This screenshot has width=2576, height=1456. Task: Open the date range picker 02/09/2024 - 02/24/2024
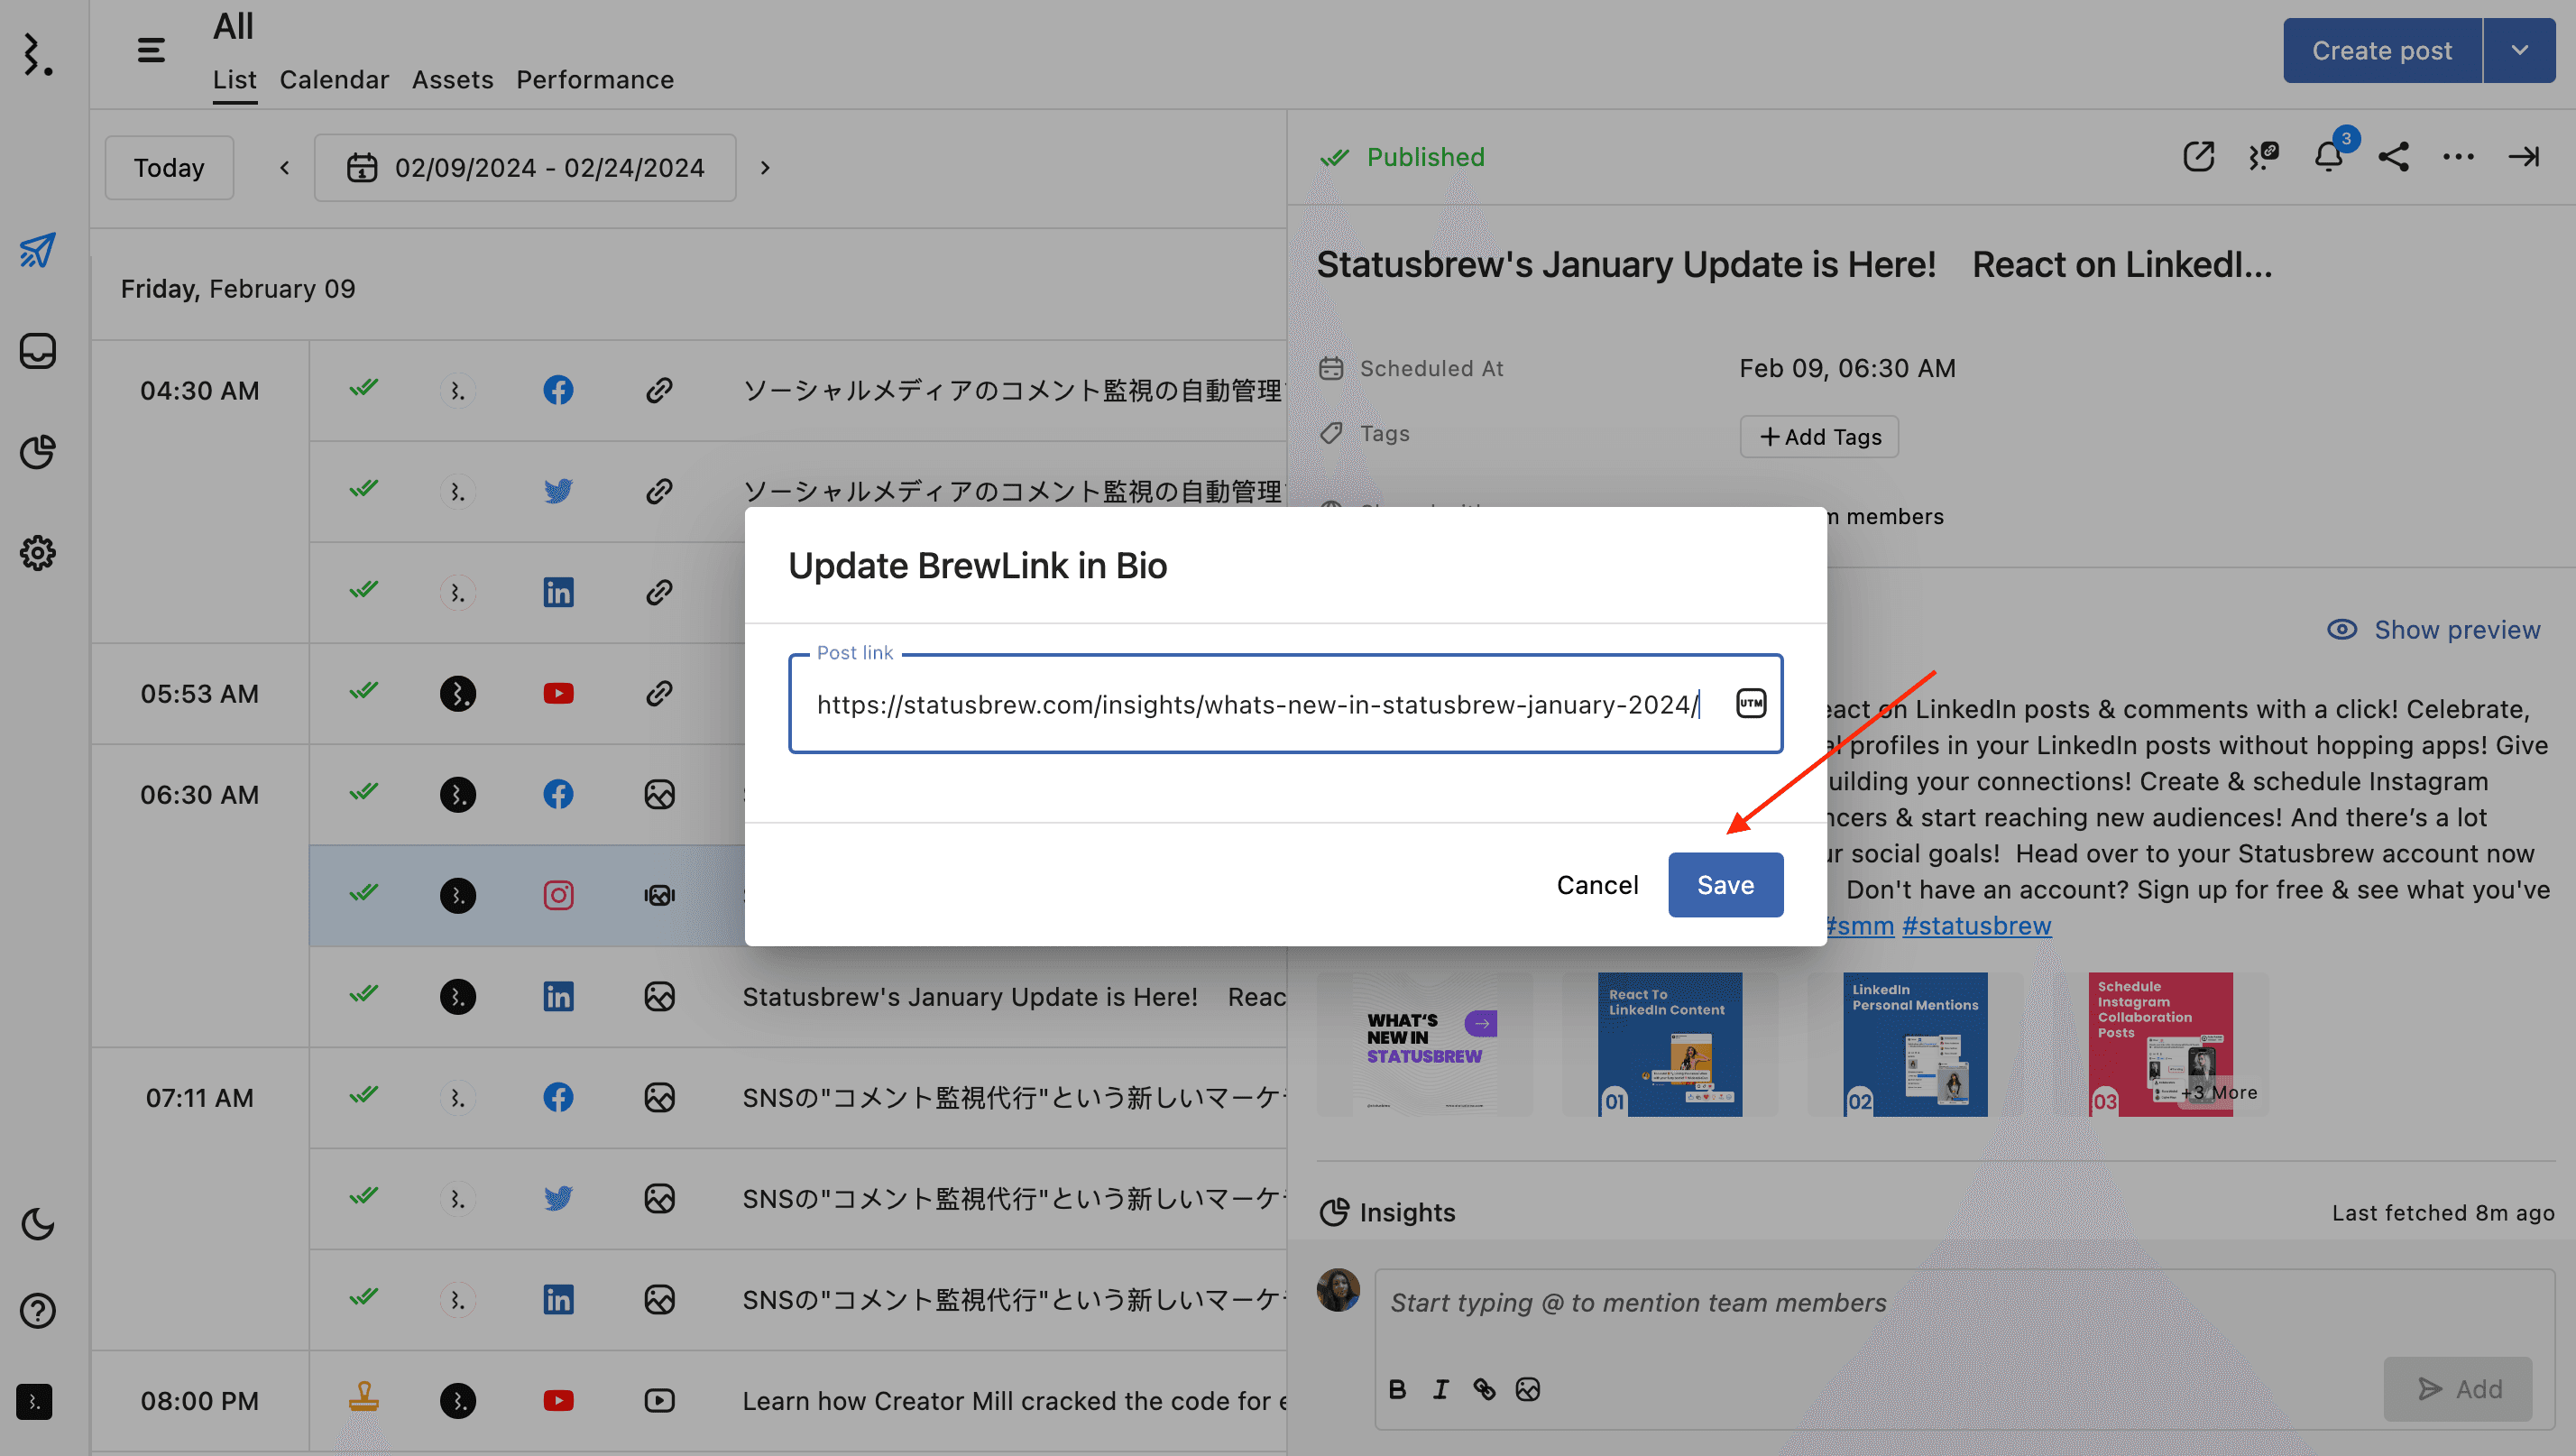[x=525, y=168]
